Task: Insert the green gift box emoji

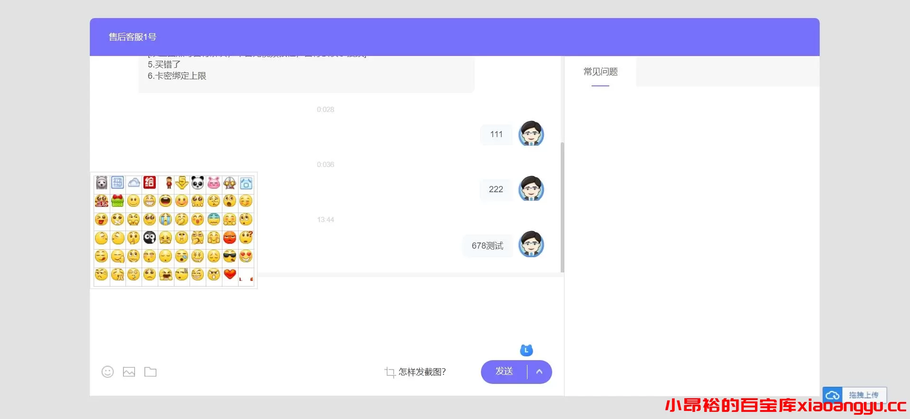Action: click(117, 201)
